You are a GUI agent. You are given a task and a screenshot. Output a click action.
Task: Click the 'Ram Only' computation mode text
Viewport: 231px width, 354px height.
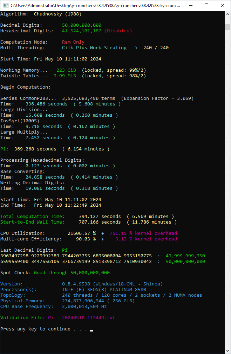tap(73, 42)
